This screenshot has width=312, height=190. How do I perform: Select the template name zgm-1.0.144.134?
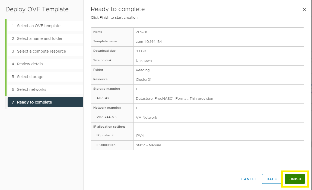pos(149,42)
